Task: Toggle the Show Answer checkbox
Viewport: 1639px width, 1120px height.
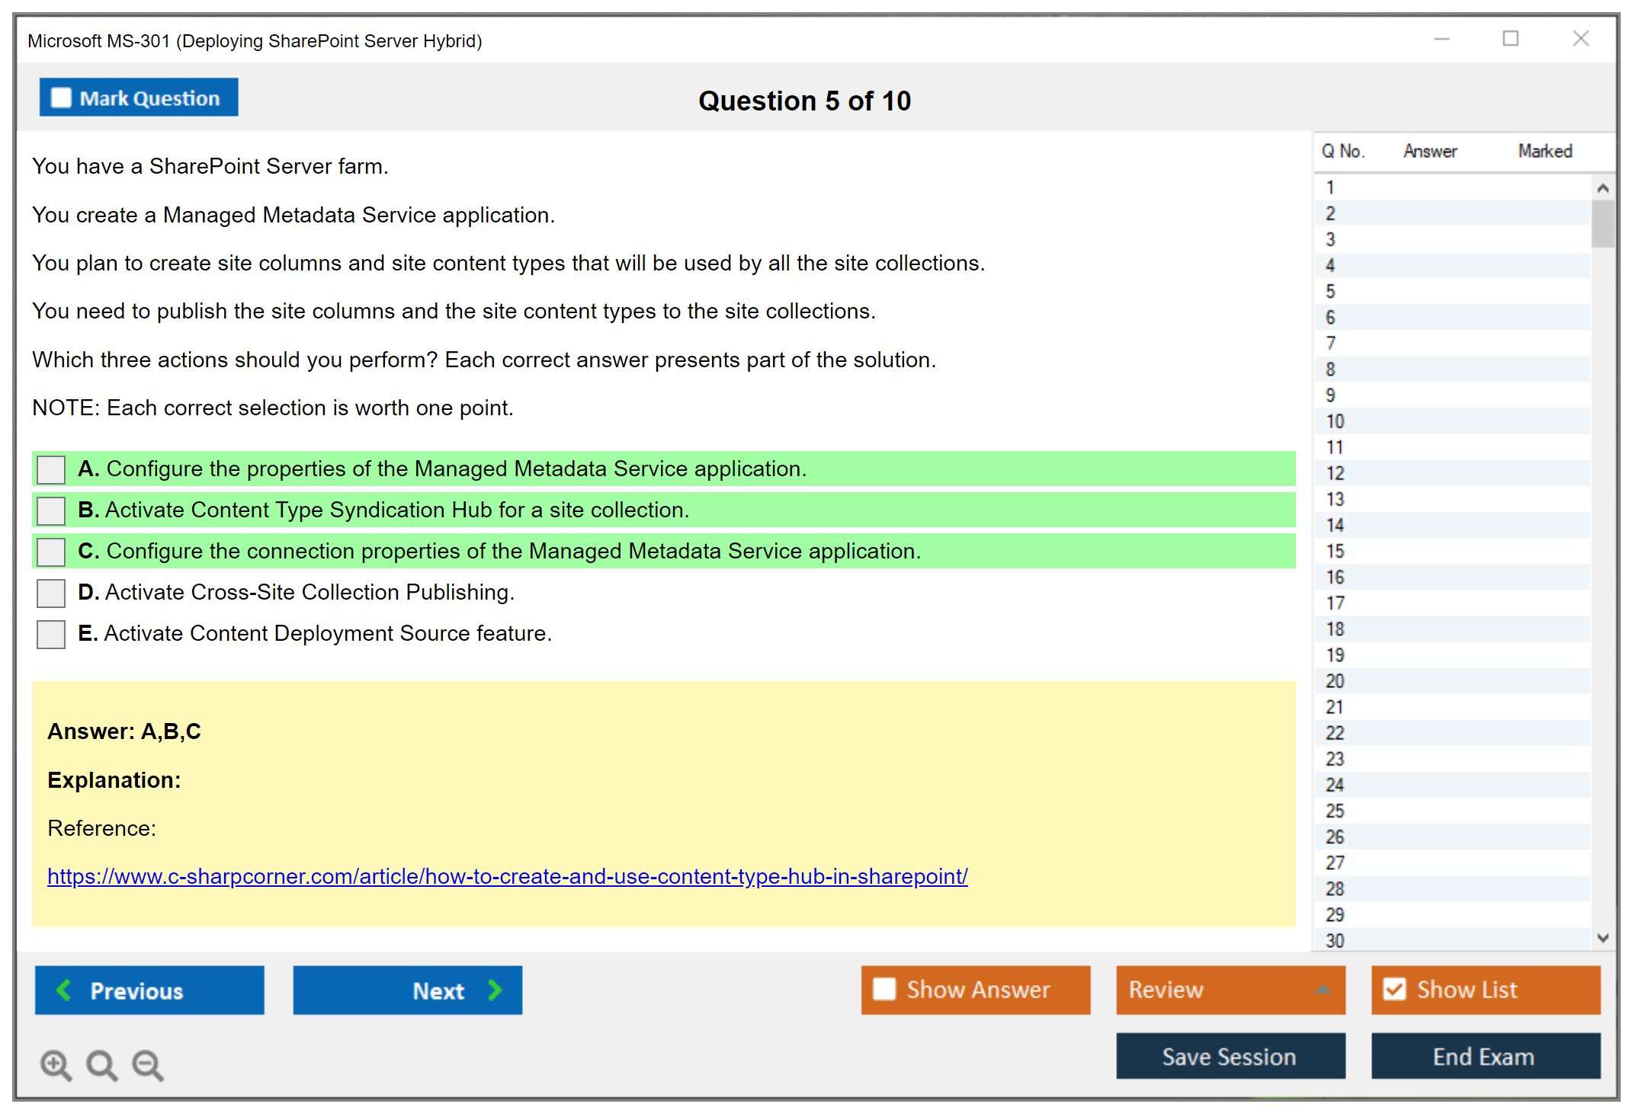Action: point(884,989)
